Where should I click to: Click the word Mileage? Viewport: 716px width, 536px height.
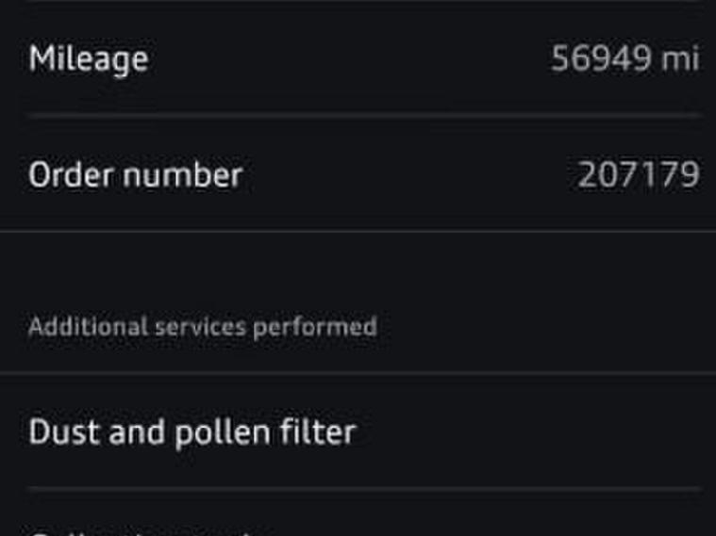coord(89,59)
